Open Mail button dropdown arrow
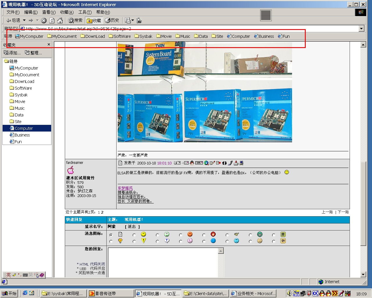The height and width of the screenshot is (298, 372). point(133,20)
